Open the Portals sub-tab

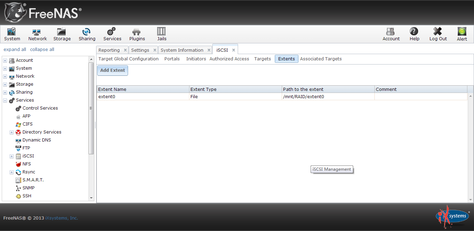pyautogui.click(x=172, y=59)
